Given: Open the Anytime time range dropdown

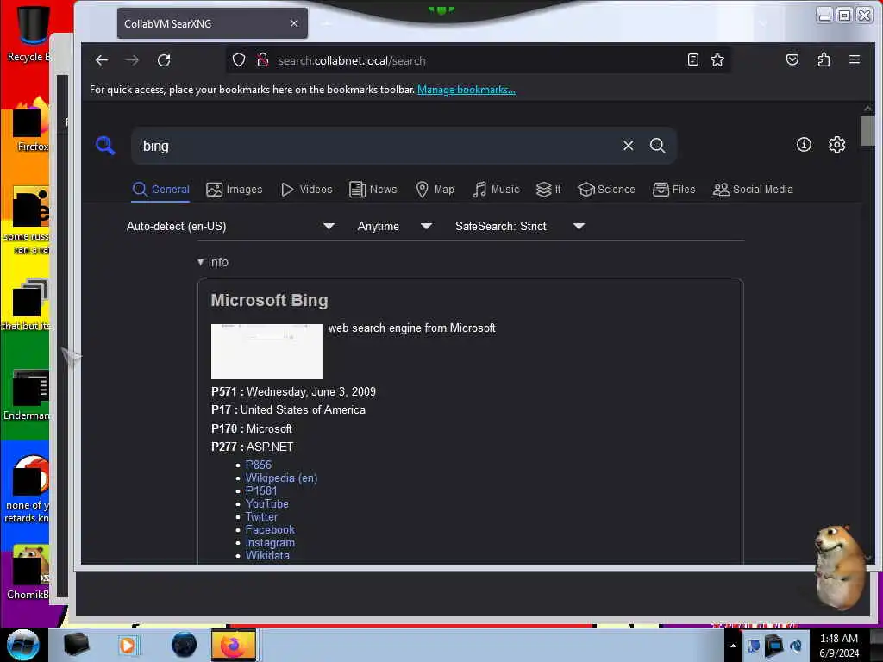Looking at the screenshot, I should pos(395,227).
